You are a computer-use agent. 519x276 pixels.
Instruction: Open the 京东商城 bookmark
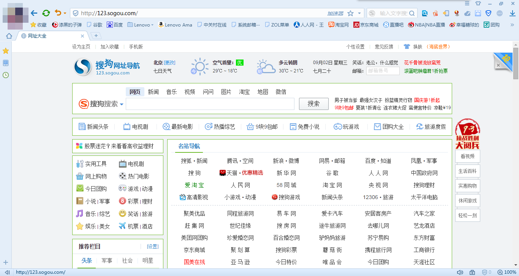[366, 25]
